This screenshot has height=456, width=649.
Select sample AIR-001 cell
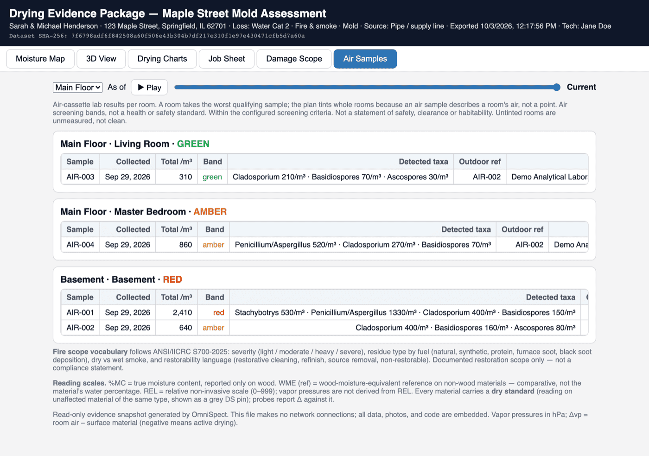80,312
